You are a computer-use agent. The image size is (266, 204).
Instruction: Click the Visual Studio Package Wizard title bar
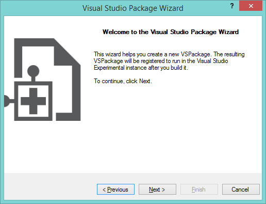coord(133,8)
